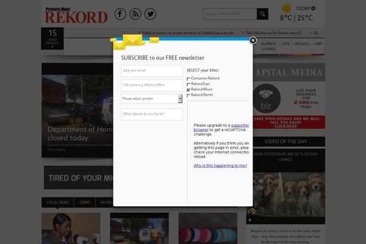Open the LOVE menu item

(x=285, y=44)
